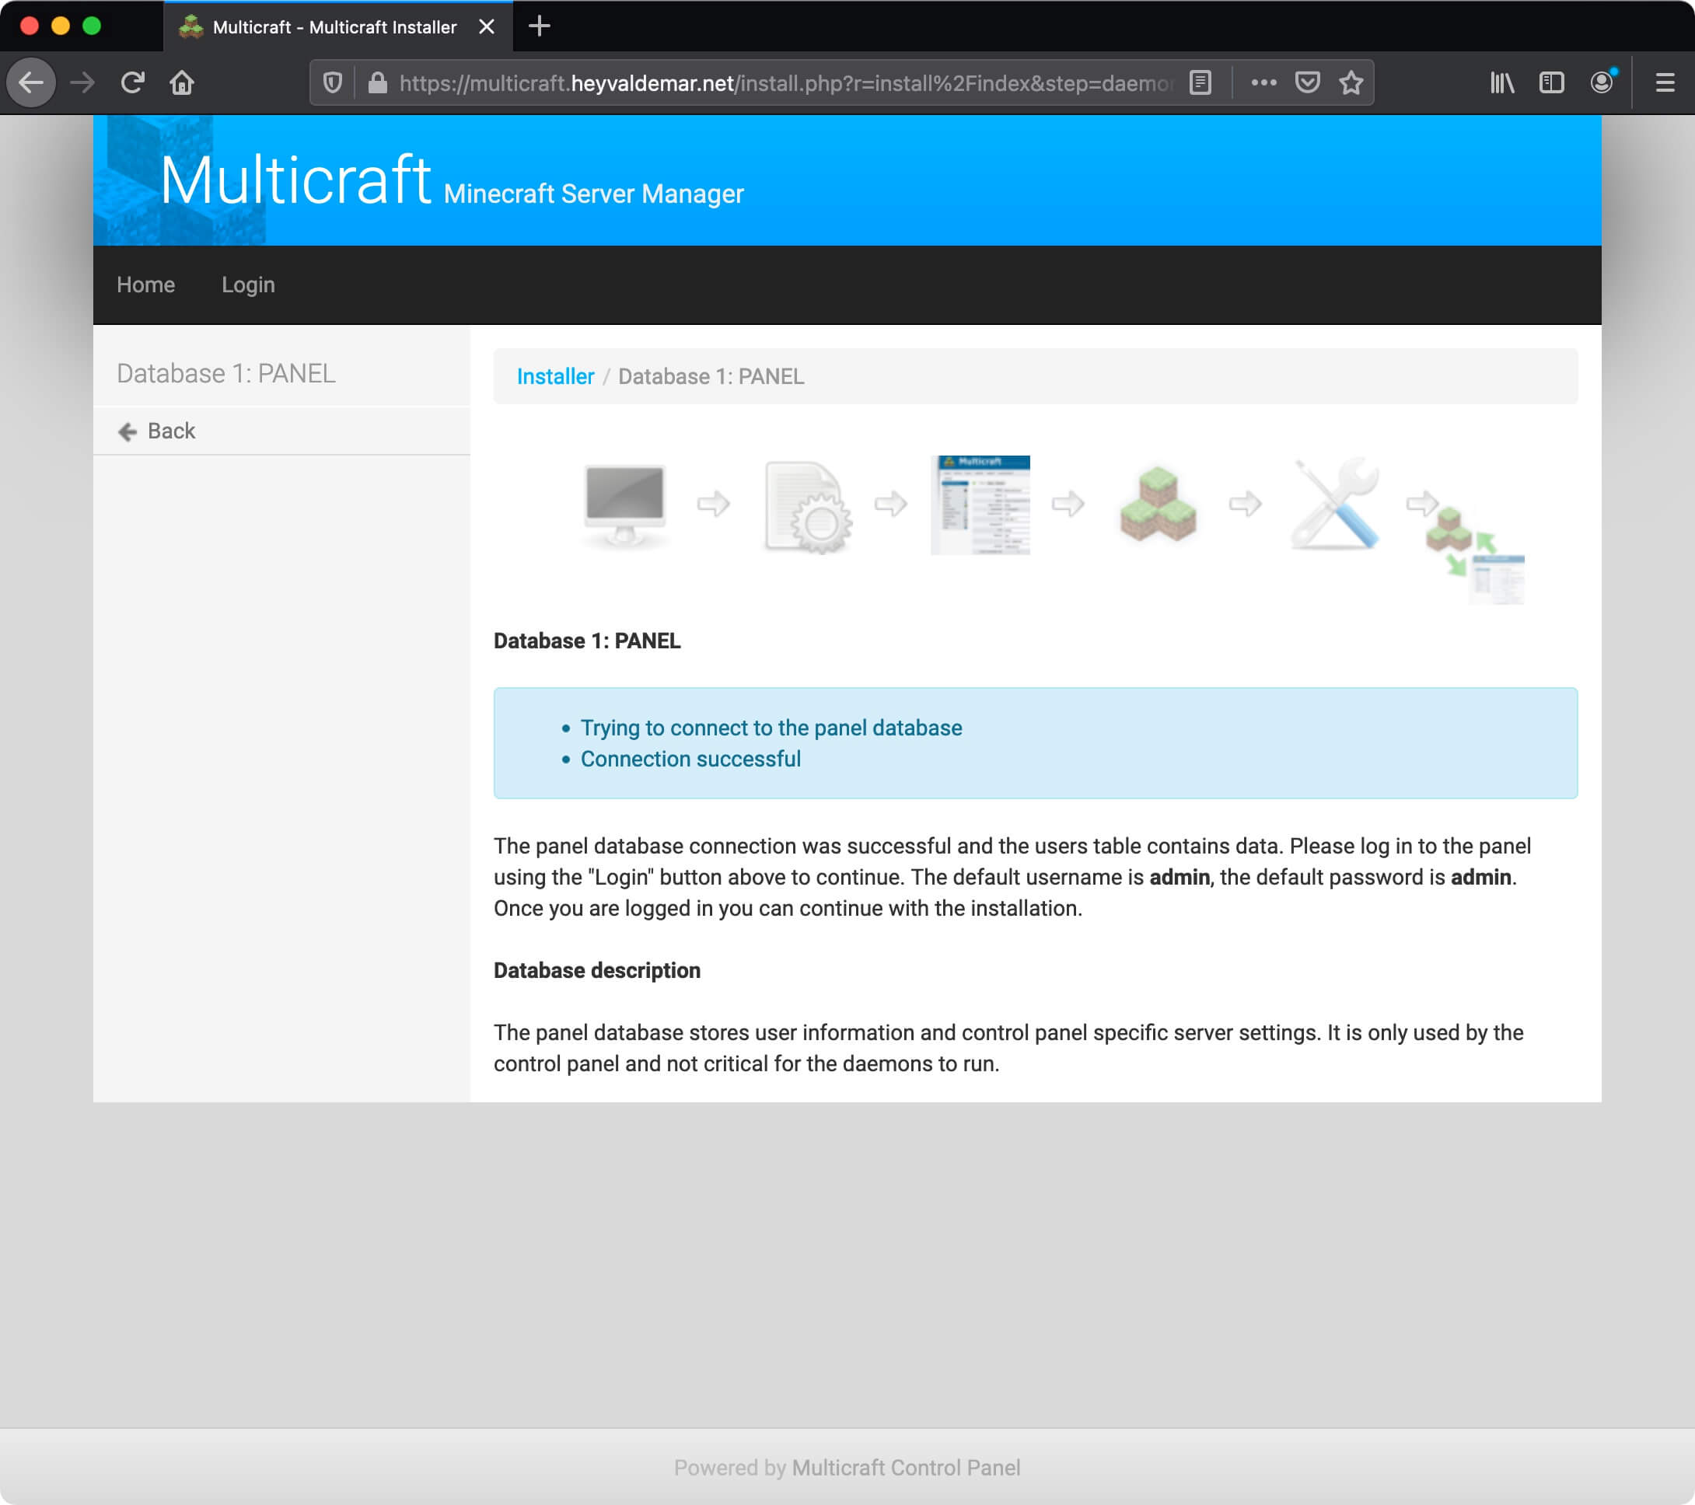The image size is (1695, 1505).
Task: Click the 'Connection successful' message
Action: pyautogui.click(x=690, y=759)
